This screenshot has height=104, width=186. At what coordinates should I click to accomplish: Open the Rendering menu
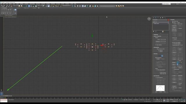(38, 4)
